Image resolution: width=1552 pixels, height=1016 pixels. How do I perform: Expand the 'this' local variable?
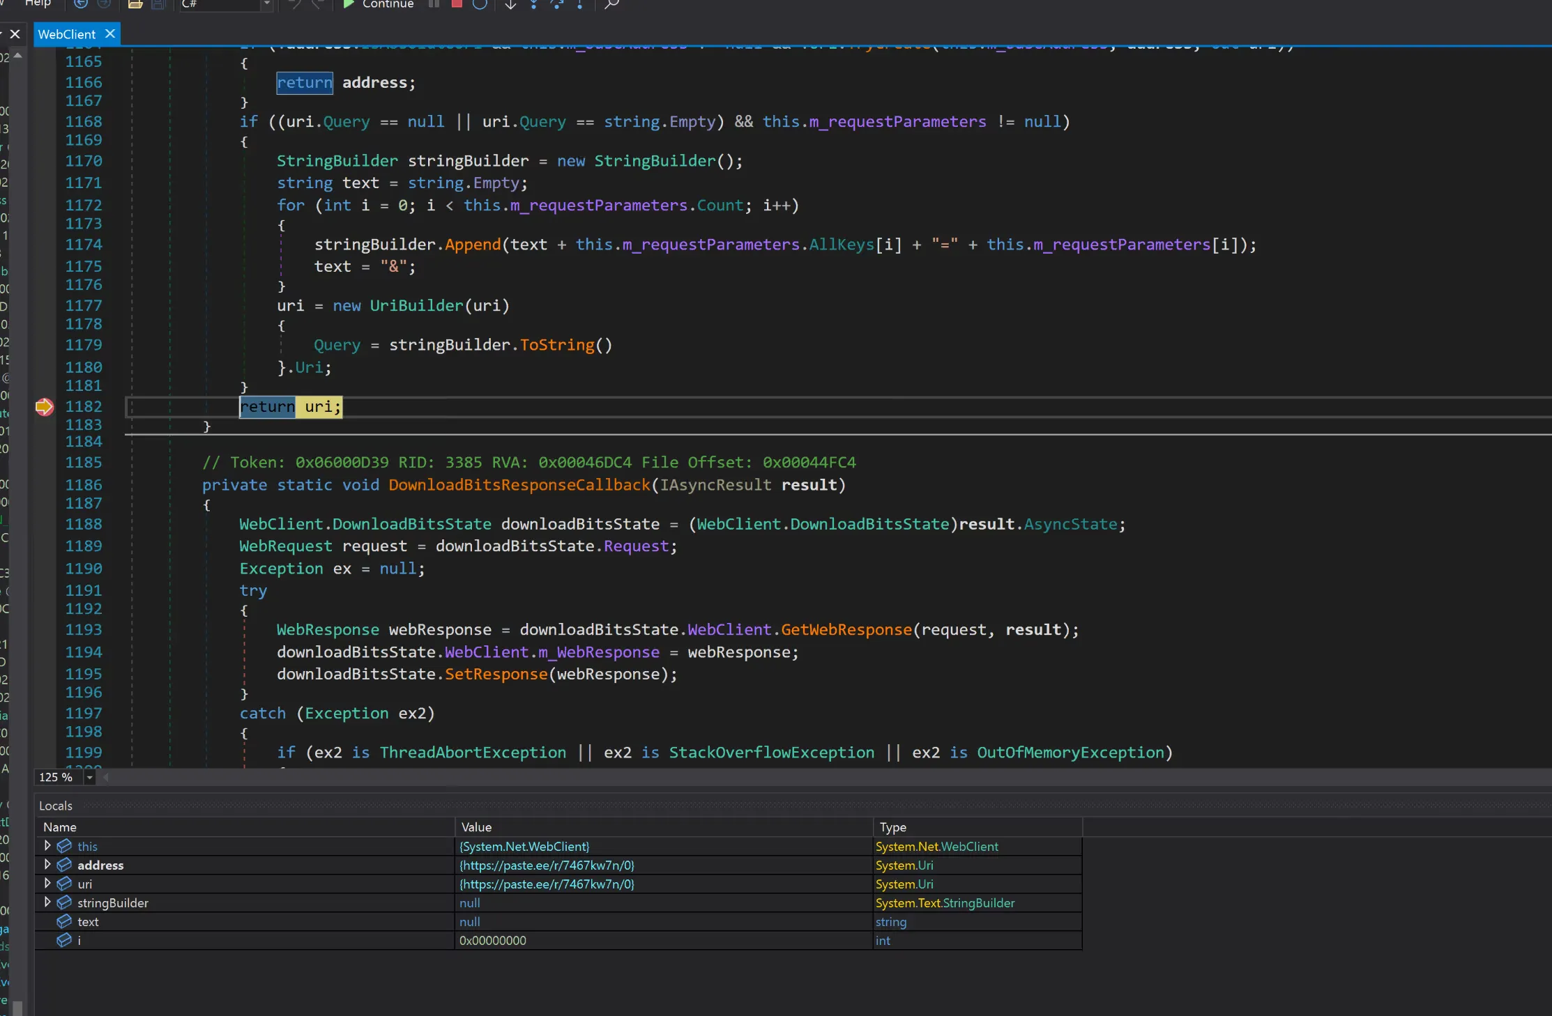tap(47, 846)
